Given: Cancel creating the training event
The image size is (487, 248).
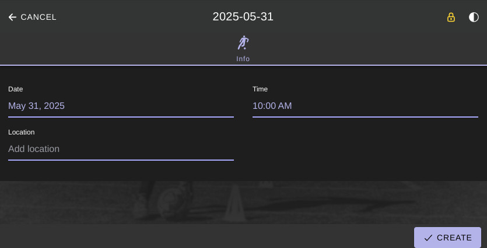Looking at the screenshot, I should pos(32,17).
